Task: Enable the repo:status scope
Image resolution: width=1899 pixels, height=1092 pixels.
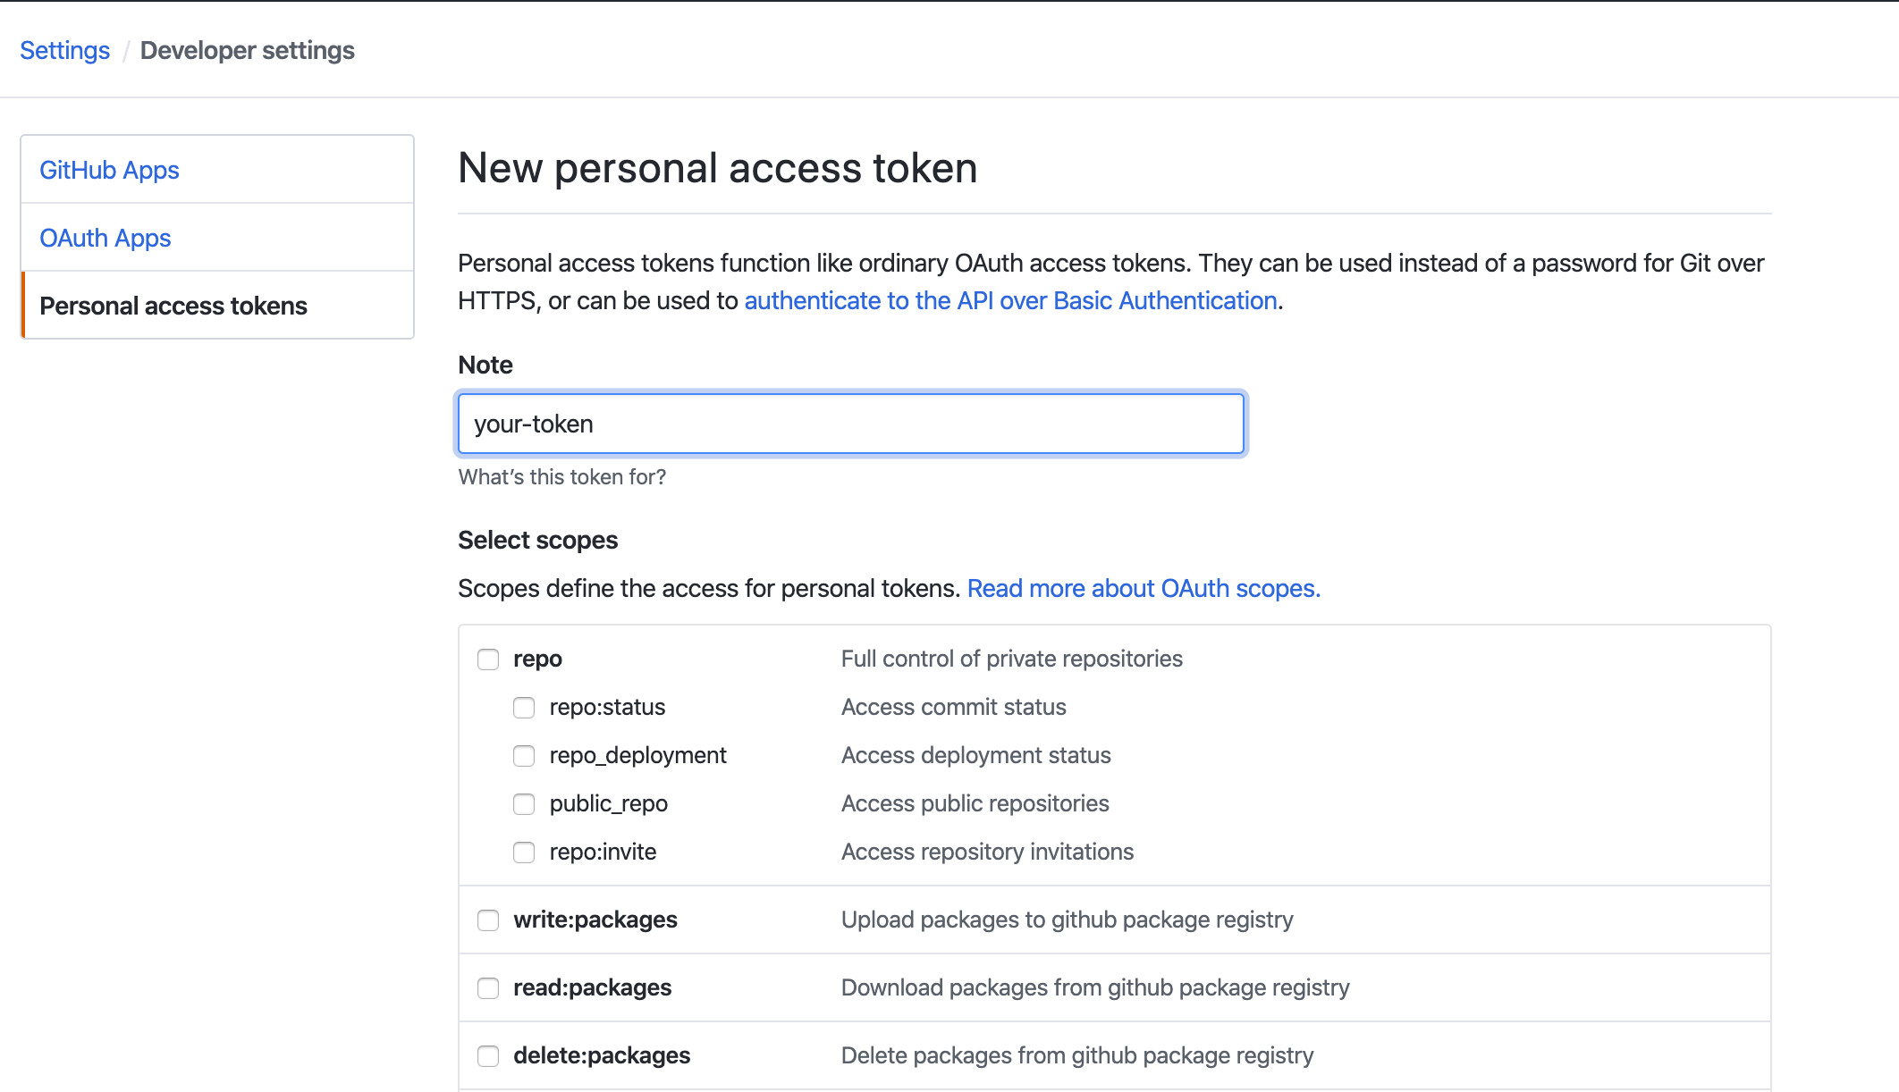Action: (x=524, y=708)
